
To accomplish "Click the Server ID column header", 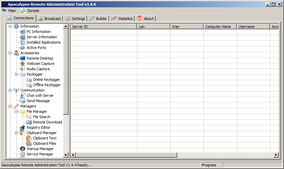I will pyautogui.click(x=103, y=27).
